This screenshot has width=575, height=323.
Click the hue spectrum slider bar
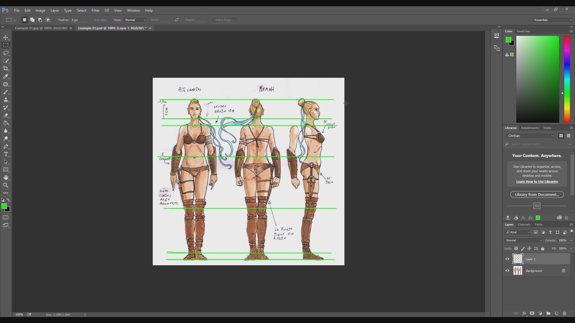(x=567, y=79)
